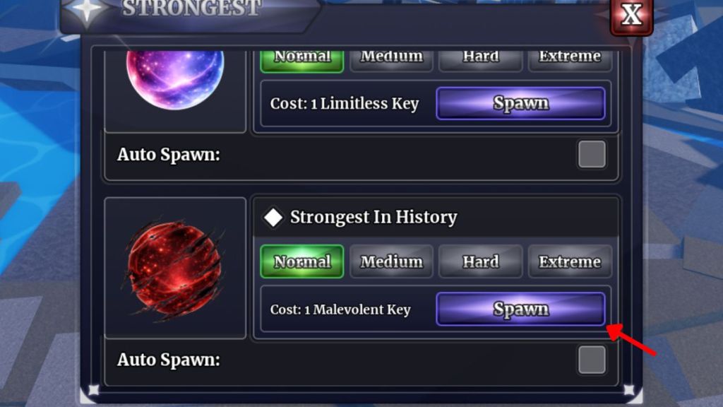This screenshot has height=407, width=723.
Task: Select Extreme difficulty for Strongest In History
Action: click(569, 261)
